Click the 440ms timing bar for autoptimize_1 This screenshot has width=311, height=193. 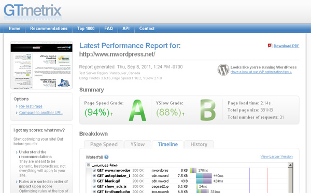(x=204, y=176)
